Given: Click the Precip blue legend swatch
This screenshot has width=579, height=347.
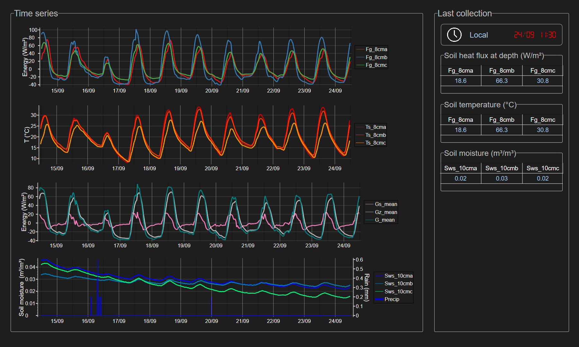Looking at the screenshot, I should pyautogui.click(x=380, y=299).
